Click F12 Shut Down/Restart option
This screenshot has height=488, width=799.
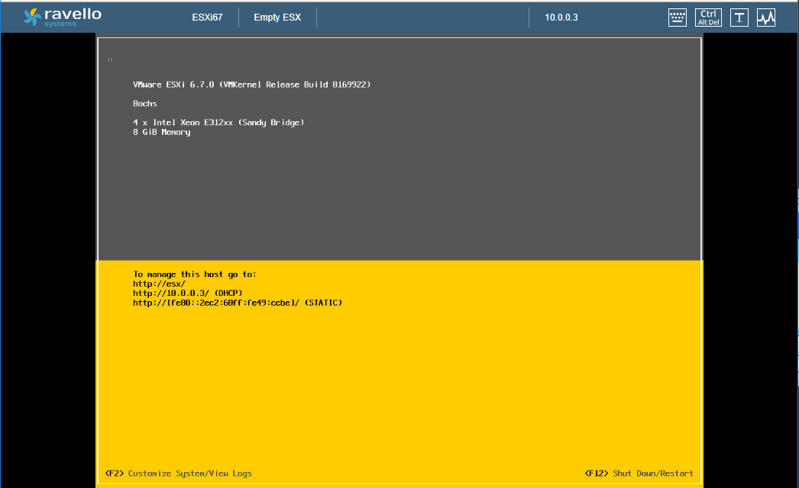(x=639, y=474)
